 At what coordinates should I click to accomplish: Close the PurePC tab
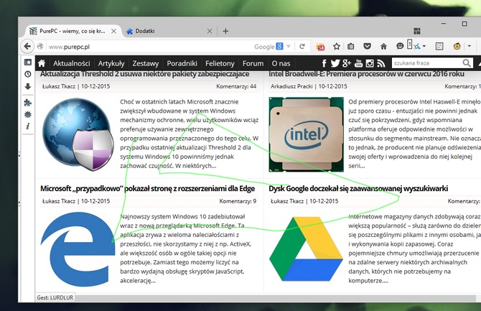click(x=114, y=31)
